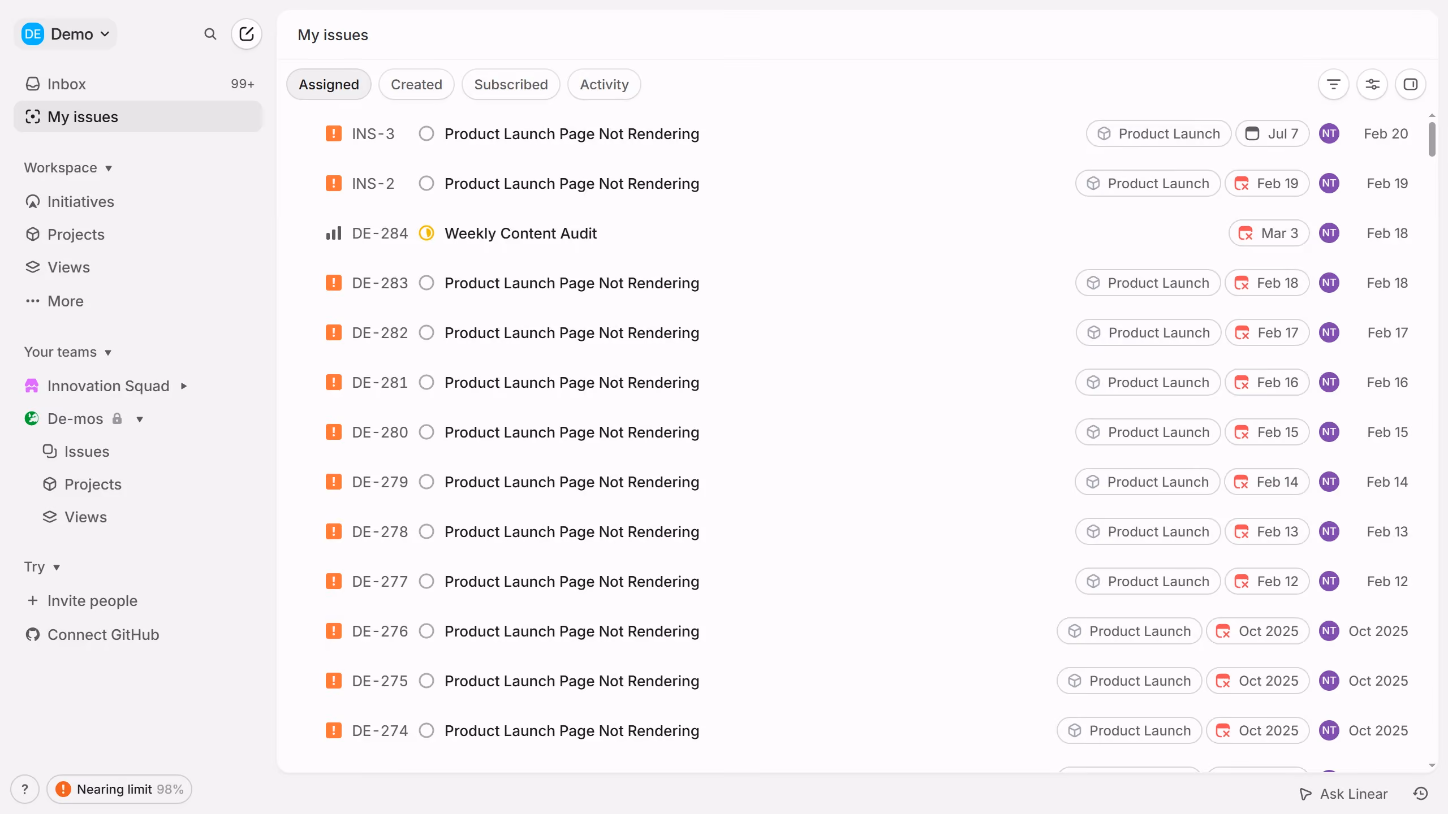1448x814 pixels.
Task: Open the Weekly Content Audit issue
Action: click(x=520, y=233)
